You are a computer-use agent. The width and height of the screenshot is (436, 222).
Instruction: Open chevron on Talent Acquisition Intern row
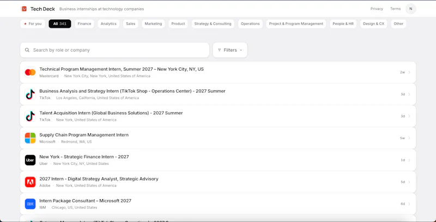pos(409,116)
